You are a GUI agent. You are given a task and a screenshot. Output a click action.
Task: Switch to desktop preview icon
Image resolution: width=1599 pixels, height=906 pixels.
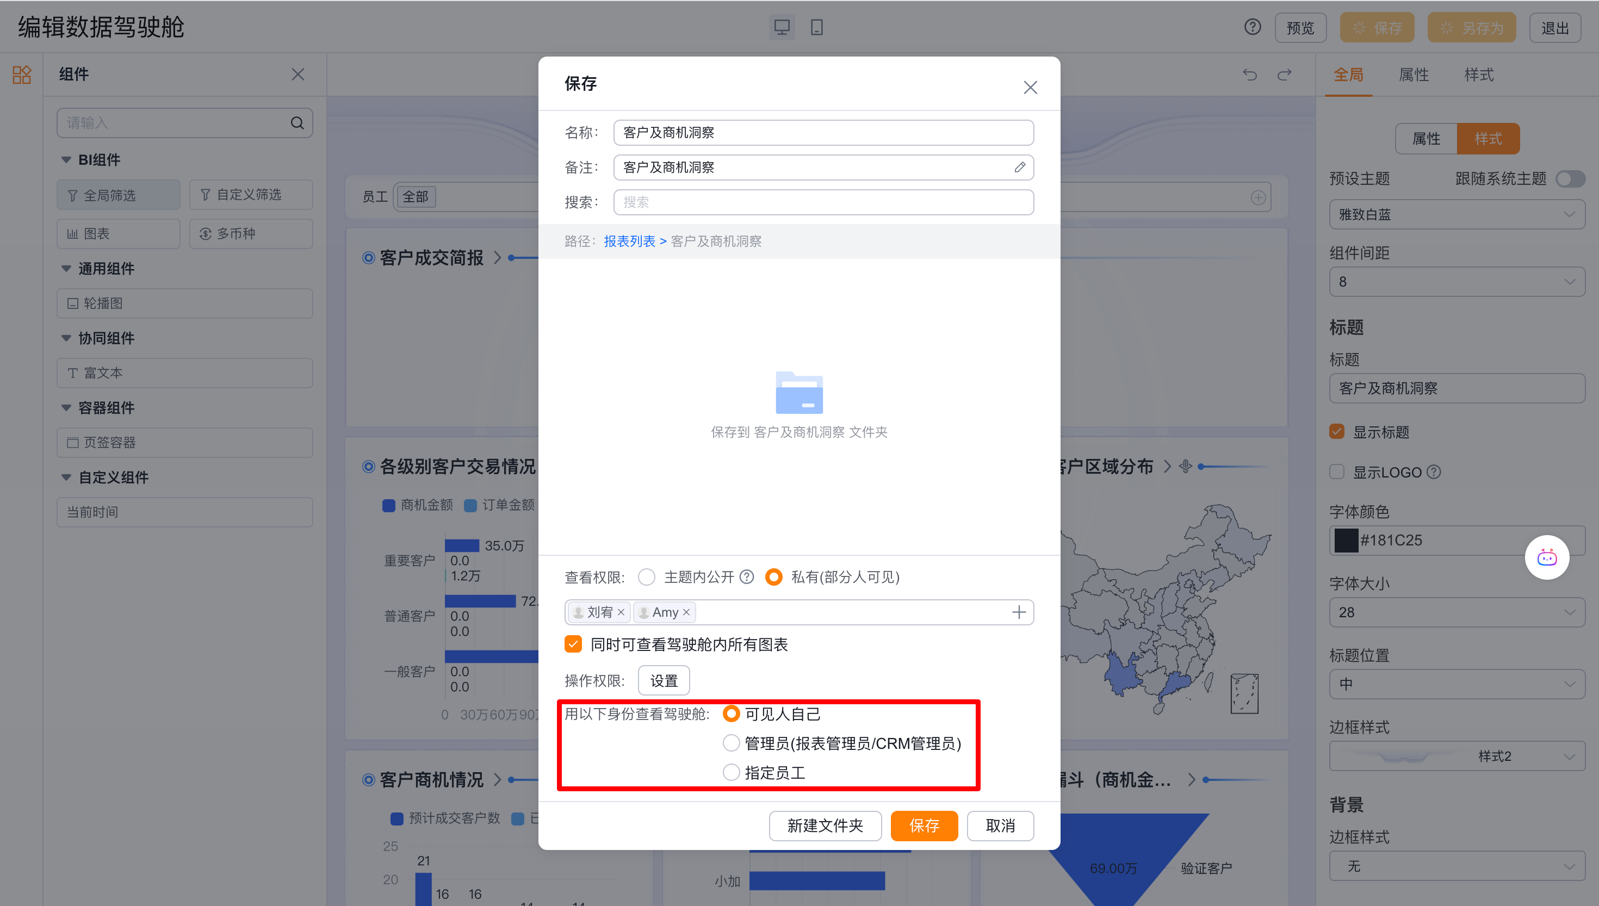coord(782,27)
